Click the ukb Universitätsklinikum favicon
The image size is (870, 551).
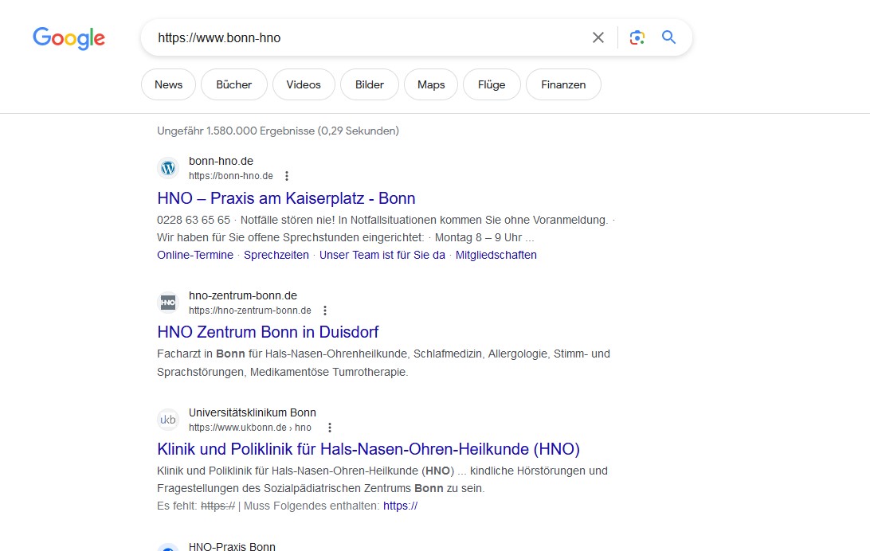tap(168, 420)
